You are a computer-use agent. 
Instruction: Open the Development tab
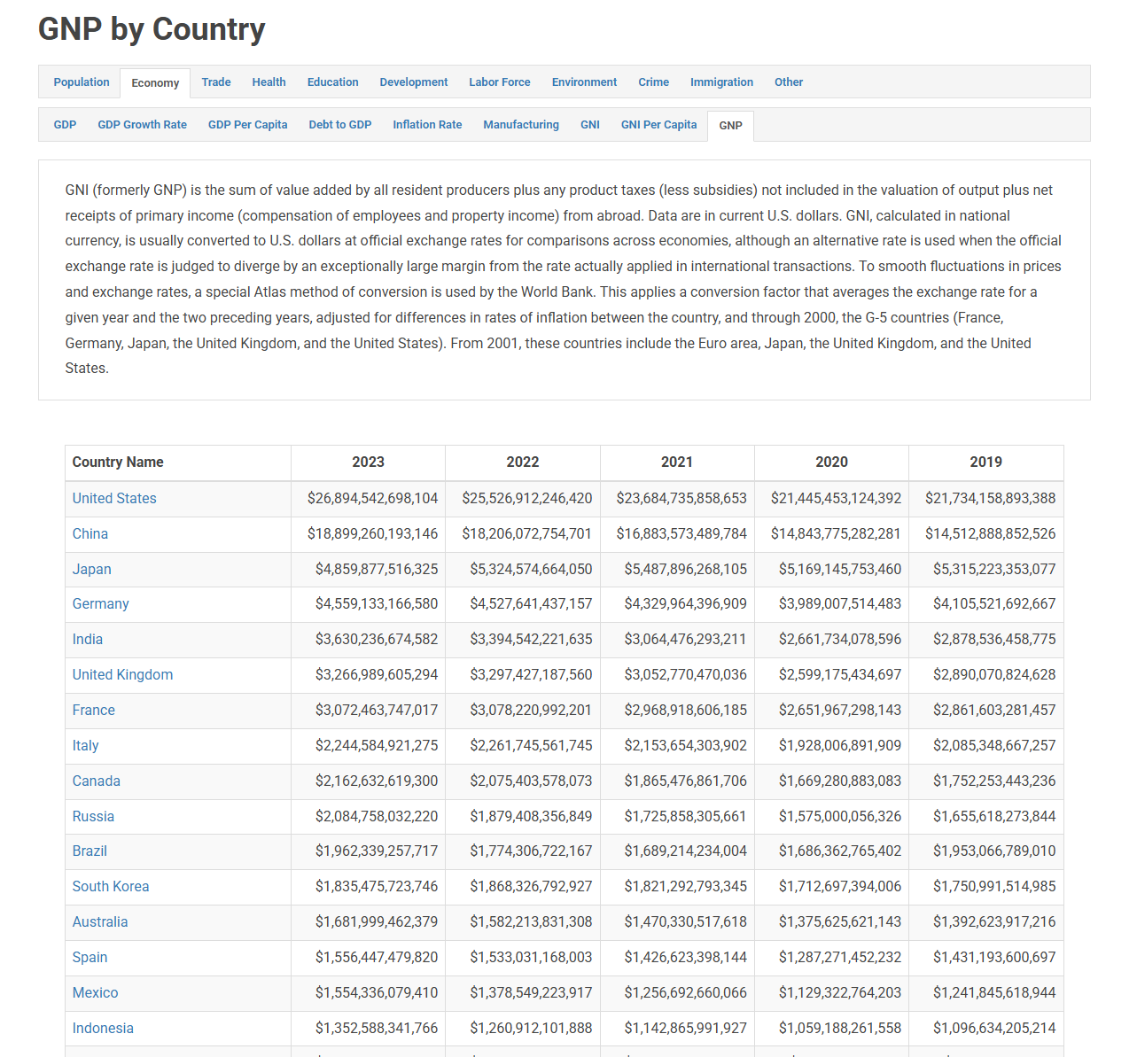click(414, 82)
